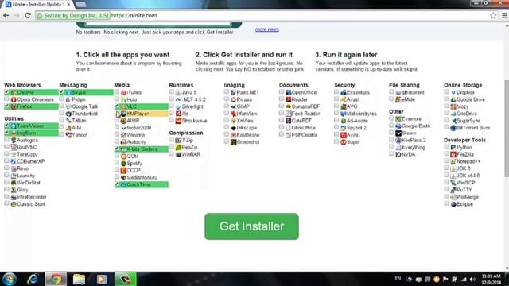Open the Windows Start menu
Image resolution: width=509 pixels, height=286 pixels.
pyautogui.click(x=10, y=279)
